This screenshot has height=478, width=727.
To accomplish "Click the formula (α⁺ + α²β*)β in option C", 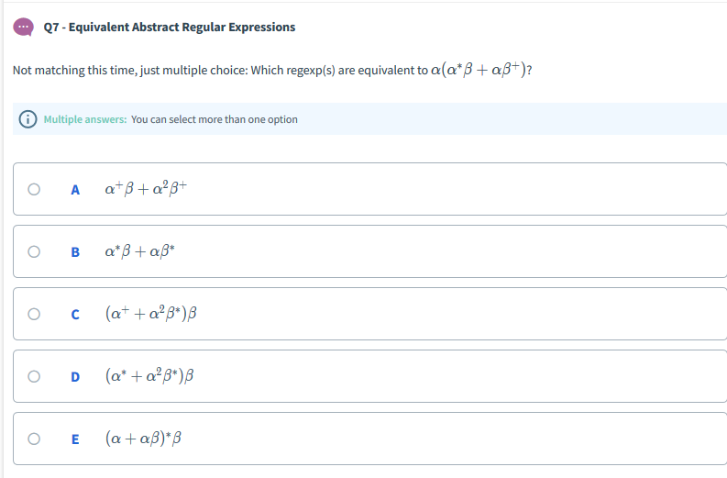I will [152, 313].
